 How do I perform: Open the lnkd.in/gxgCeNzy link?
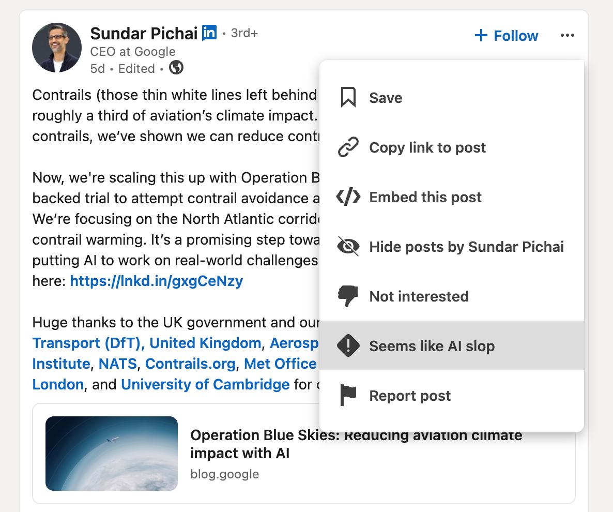pos(157,281)
